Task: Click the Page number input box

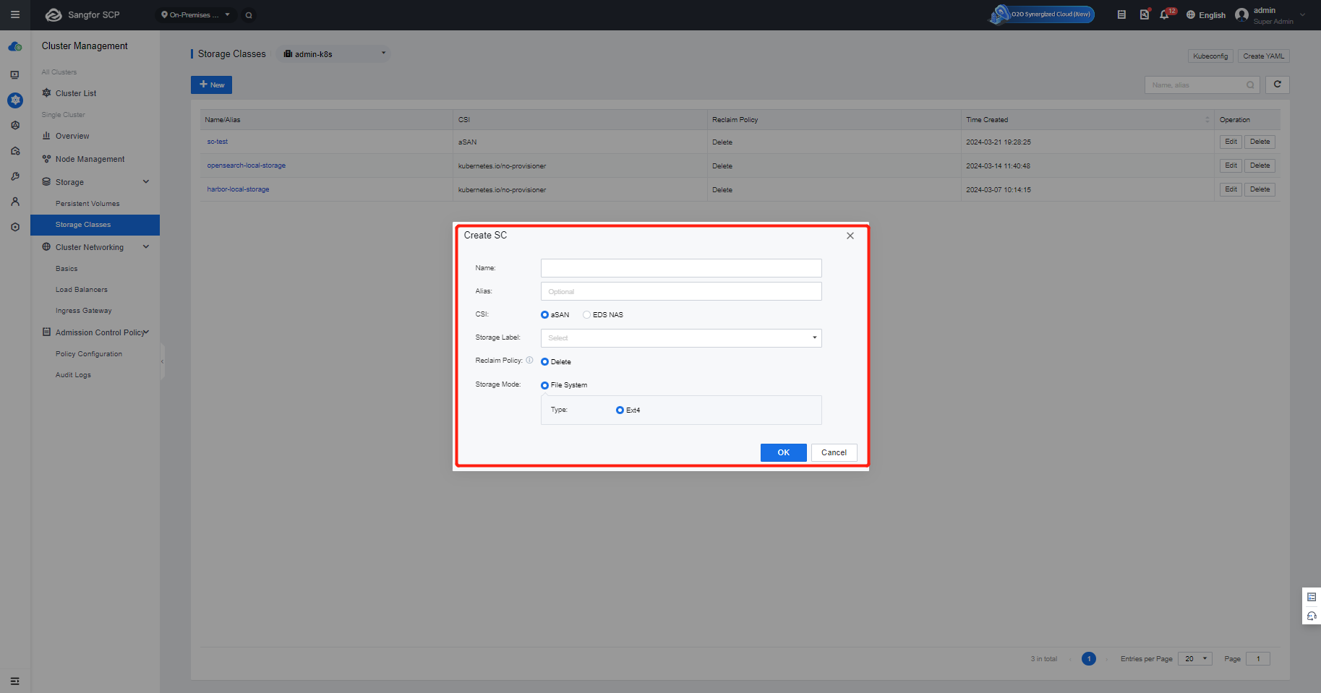Action: (x=1258, y=659)
